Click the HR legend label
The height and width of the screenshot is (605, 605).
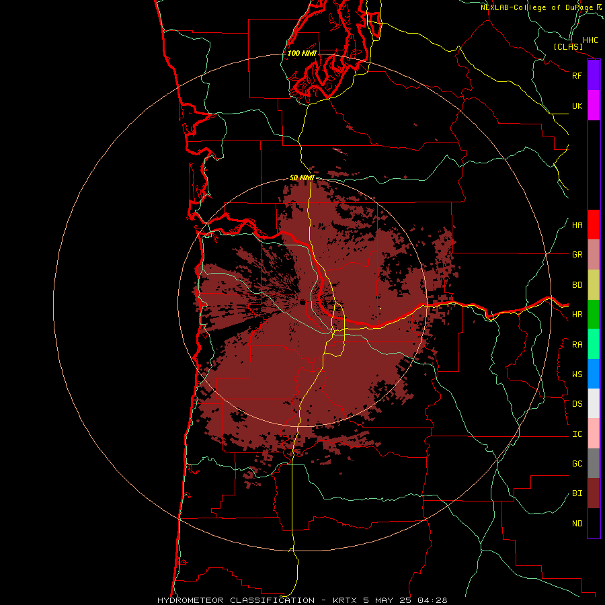[x=577, y=315]
